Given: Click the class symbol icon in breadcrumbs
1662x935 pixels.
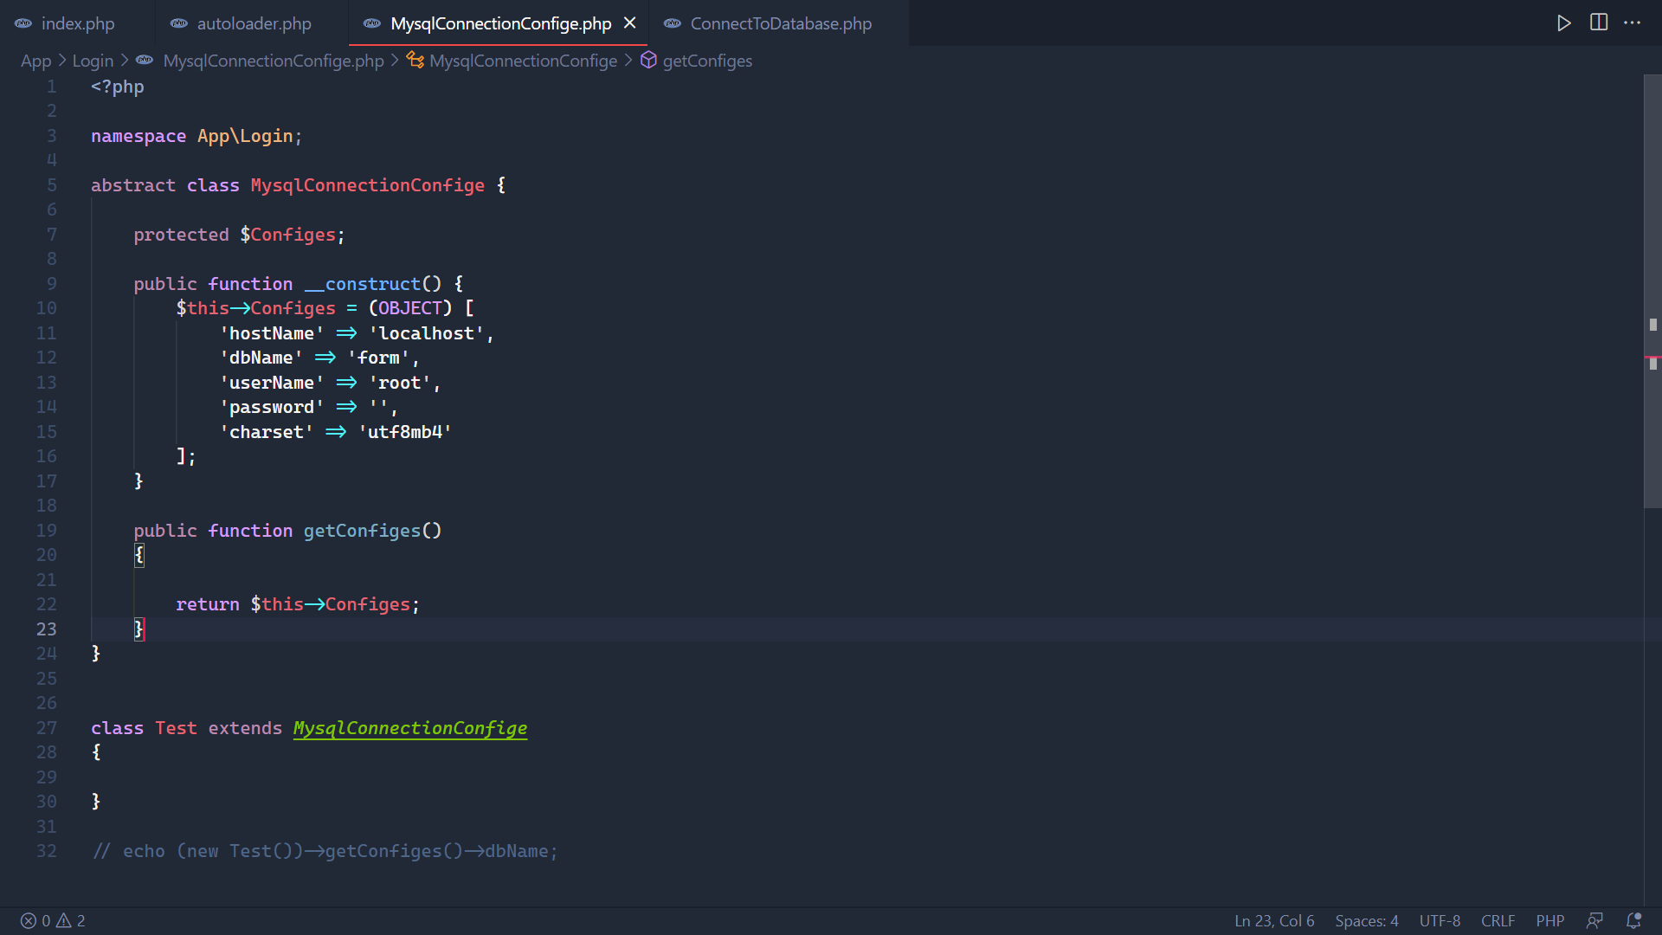Looking at the screenshot, I should pyautogui.click(x=415, y=60).
